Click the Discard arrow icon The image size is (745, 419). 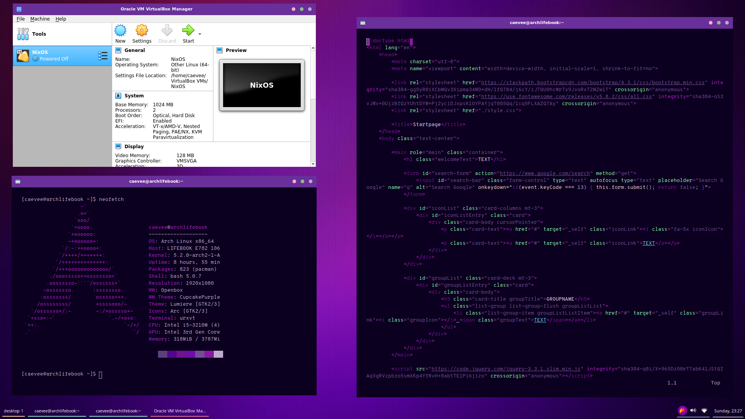[x=167, y=30]
